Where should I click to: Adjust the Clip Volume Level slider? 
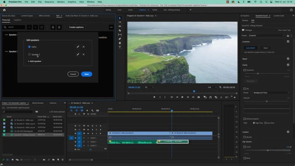coord(268,150)
